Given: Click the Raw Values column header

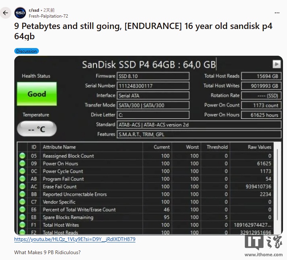Looking at the screenshot, I should [252, 147].
